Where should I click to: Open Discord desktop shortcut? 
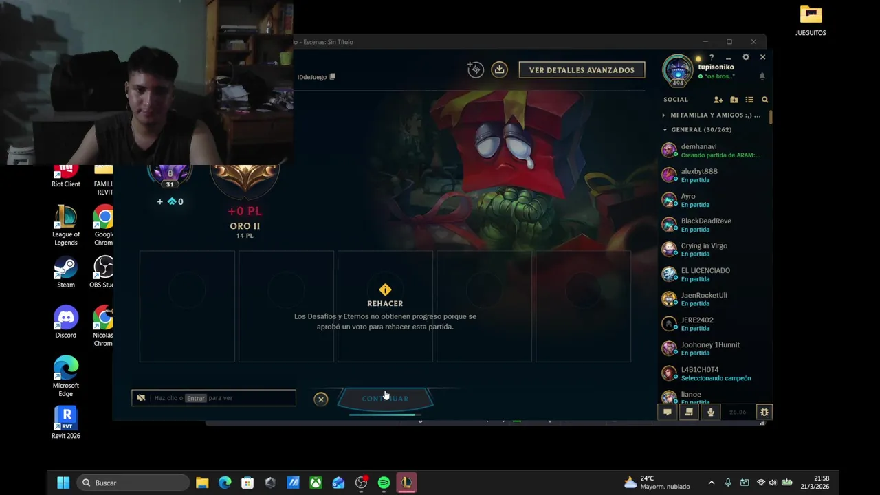coord(66,322)
